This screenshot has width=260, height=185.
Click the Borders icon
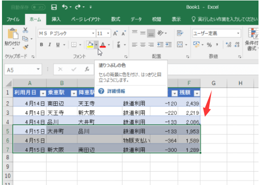74,45
